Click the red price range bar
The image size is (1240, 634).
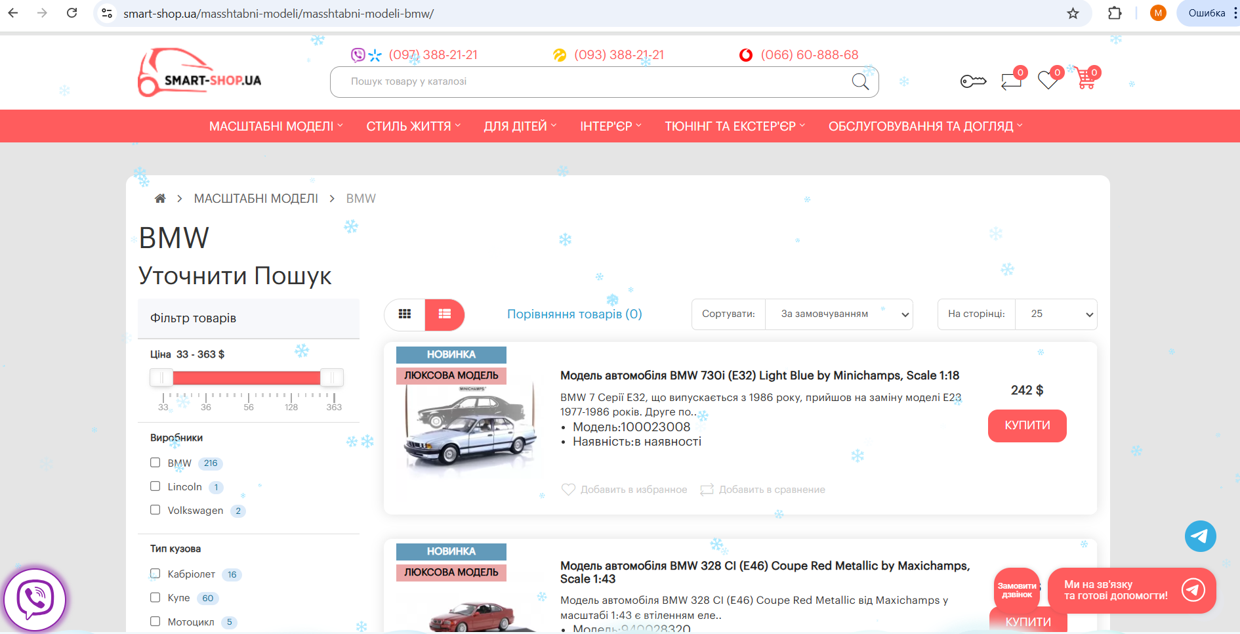click(247, 377)
